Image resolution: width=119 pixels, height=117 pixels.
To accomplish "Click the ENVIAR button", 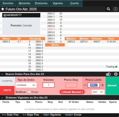I will point(112,86).
